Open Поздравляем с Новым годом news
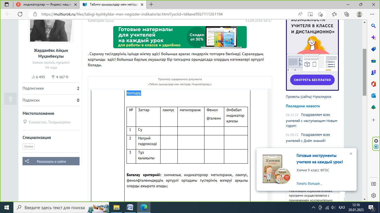 (x=312, y=120)
